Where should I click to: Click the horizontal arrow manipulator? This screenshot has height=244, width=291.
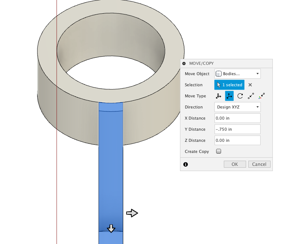[x=132, y=213]
